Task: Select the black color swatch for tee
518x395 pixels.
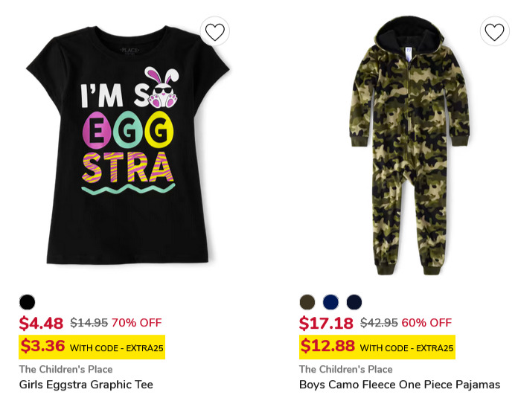Action: point(27,302)
